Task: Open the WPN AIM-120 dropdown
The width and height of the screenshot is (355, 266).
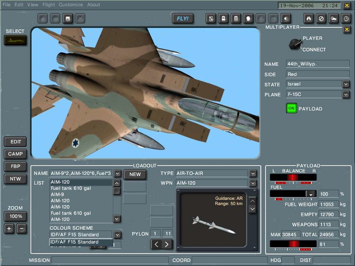Action: [x=252, y=183]
